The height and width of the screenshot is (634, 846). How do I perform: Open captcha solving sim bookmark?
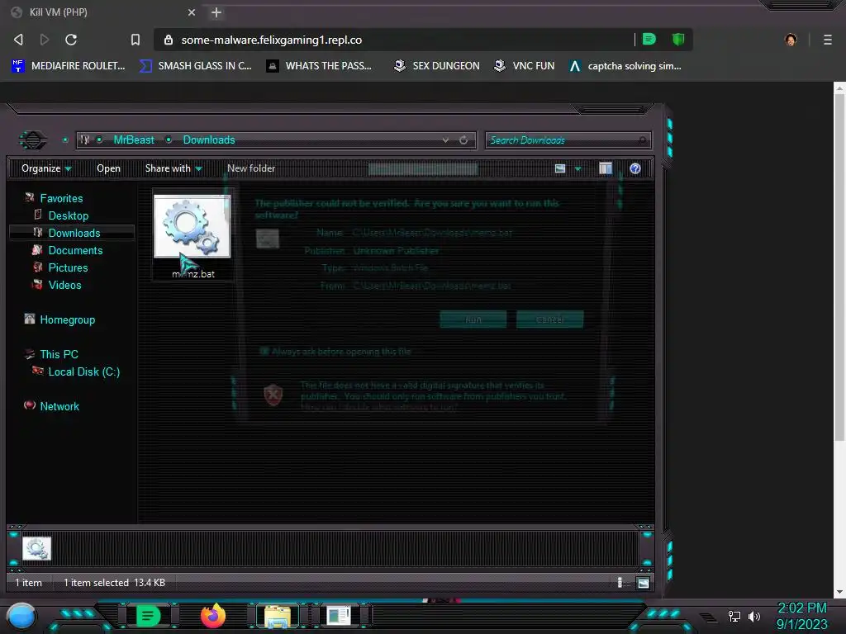click(x=625, y=66)
